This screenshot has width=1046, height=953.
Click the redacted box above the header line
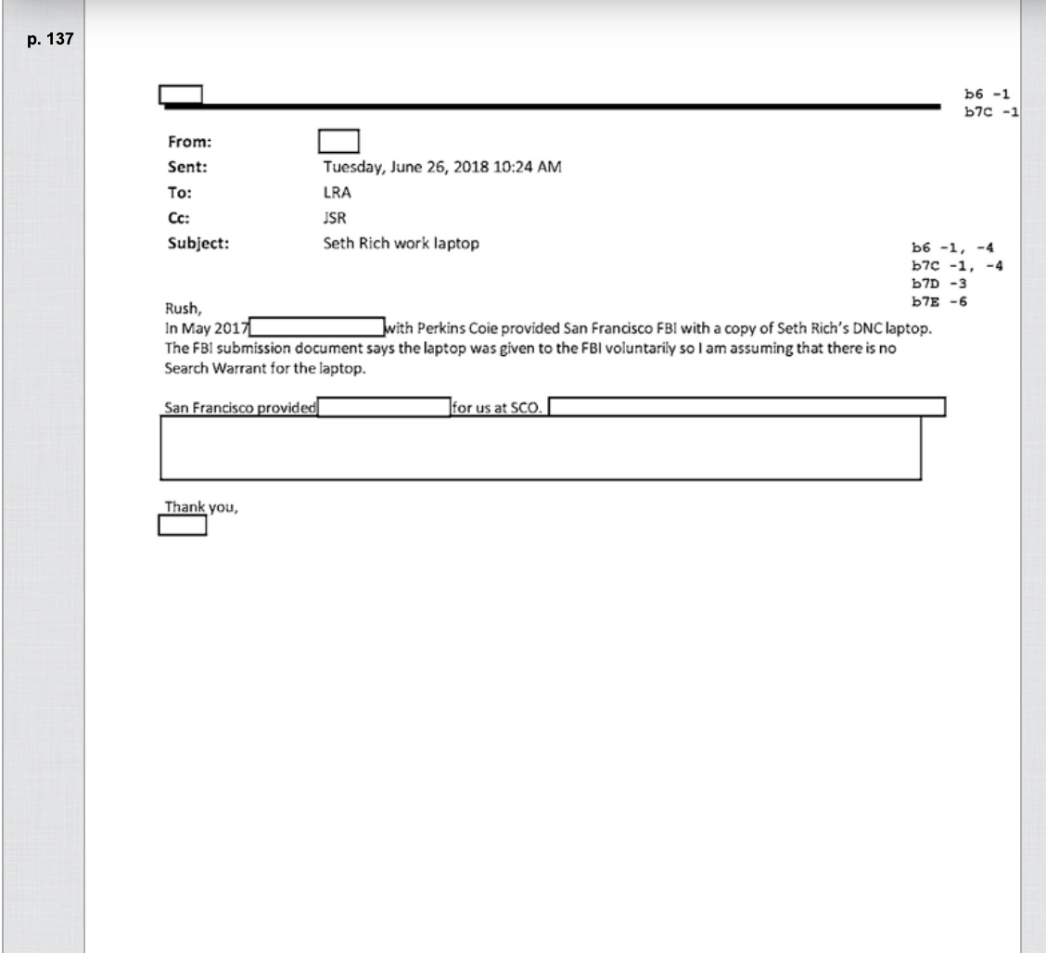(x=181, y=94)
